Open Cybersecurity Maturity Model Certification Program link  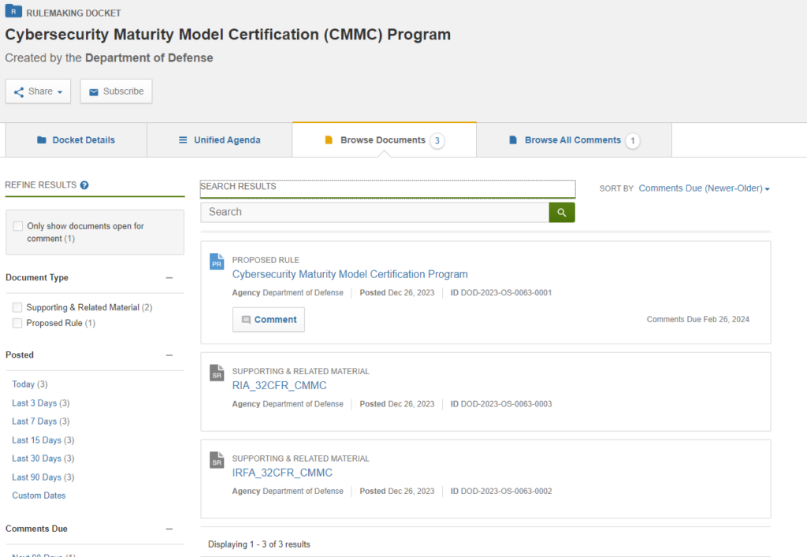pyautogui.click(x=350, y=274)
